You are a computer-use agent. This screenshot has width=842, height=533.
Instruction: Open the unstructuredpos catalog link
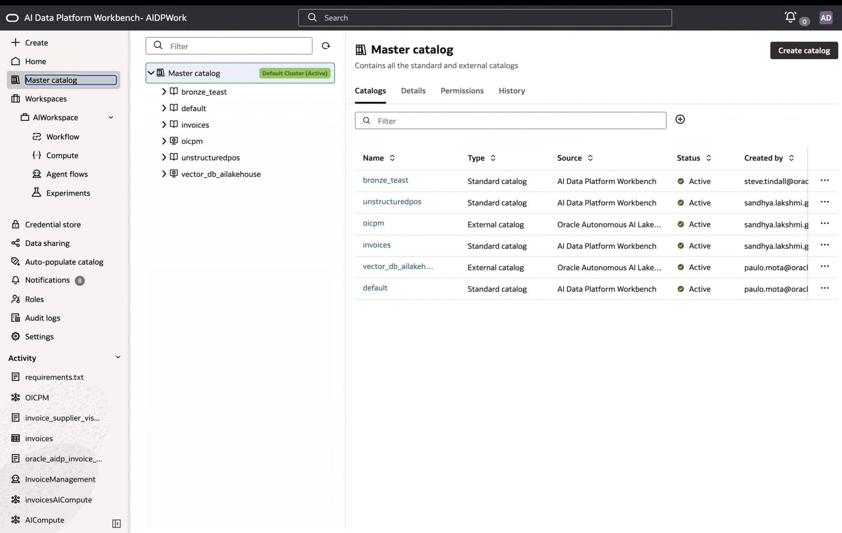pyautogui.click(x=392, y=202)
